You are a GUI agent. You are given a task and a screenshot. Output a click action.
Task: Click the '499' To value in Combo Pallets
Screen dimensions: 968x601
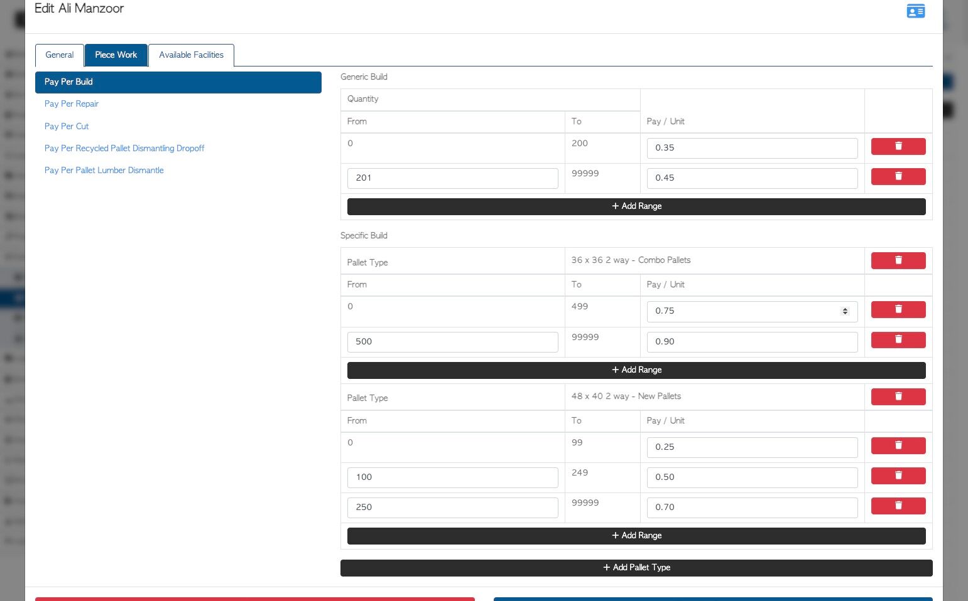click(580, 307)
